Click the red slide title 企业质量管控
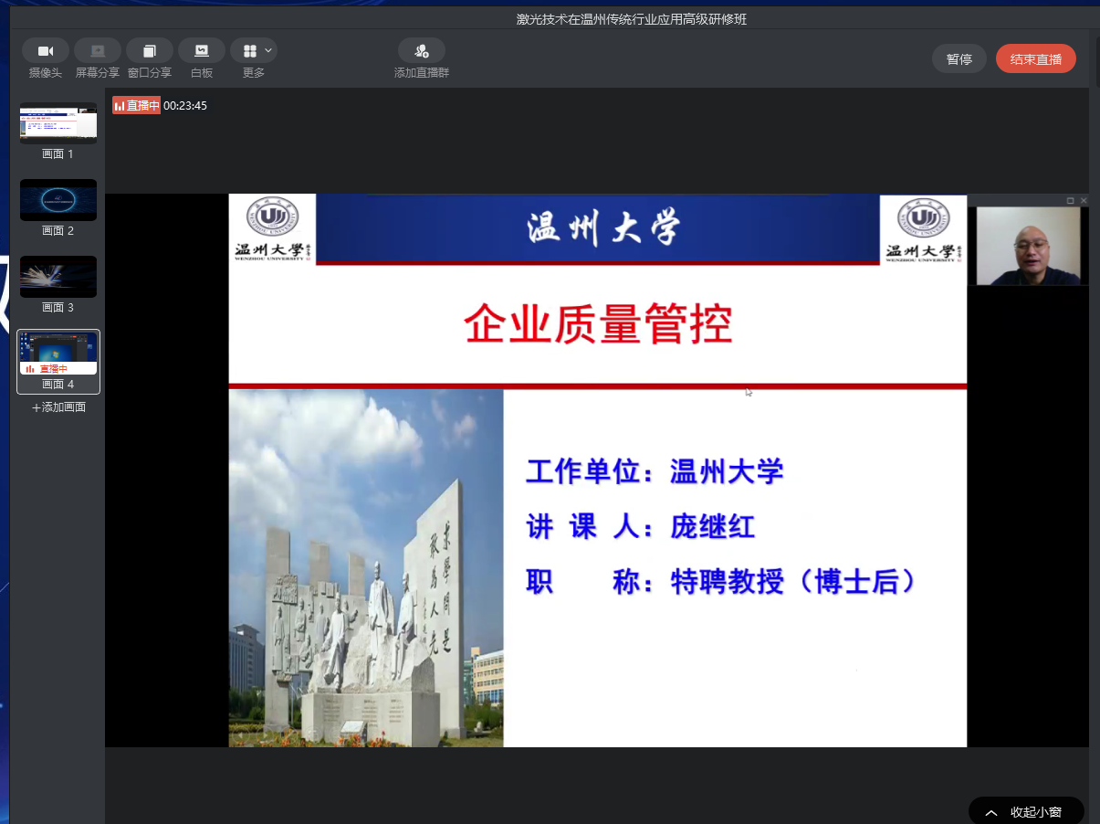1100x824 pixels. pos(598,324)
